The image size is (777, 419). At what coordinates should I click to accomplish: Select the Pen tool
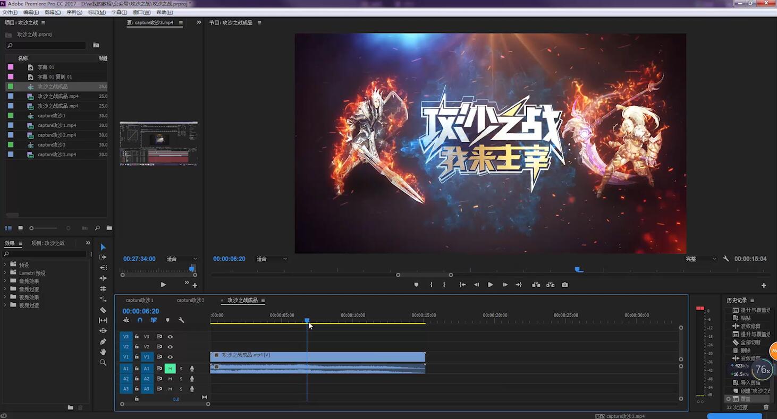pyautogui.click(x=103, y=341)
